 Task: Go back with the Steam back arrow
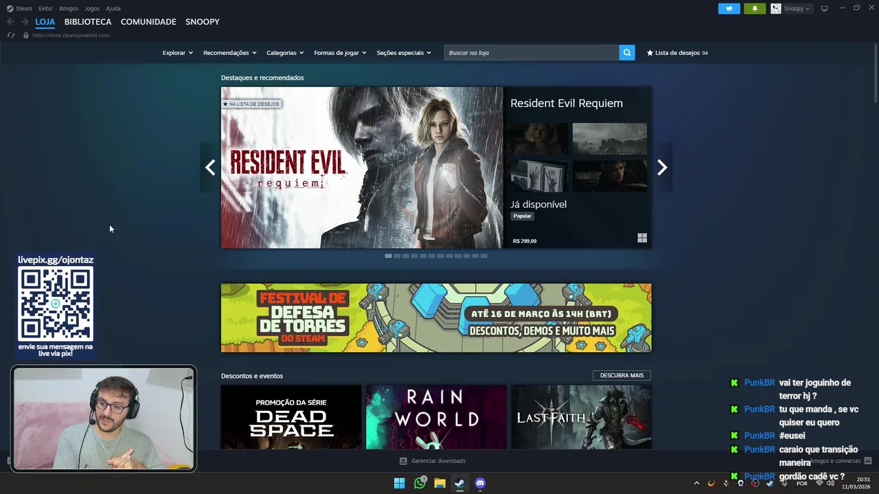[10, 22]
